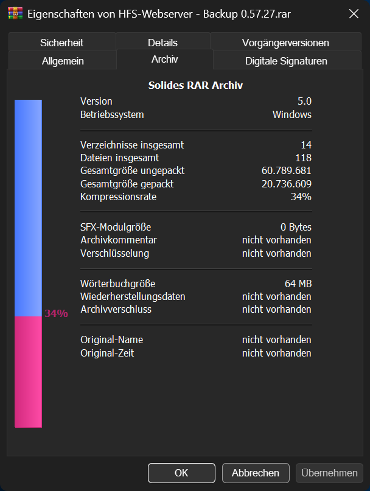The height and width of the screenshot is (491, 370).
Task: Click the WinRAR icon in the title bar
Action: [15, 13]
